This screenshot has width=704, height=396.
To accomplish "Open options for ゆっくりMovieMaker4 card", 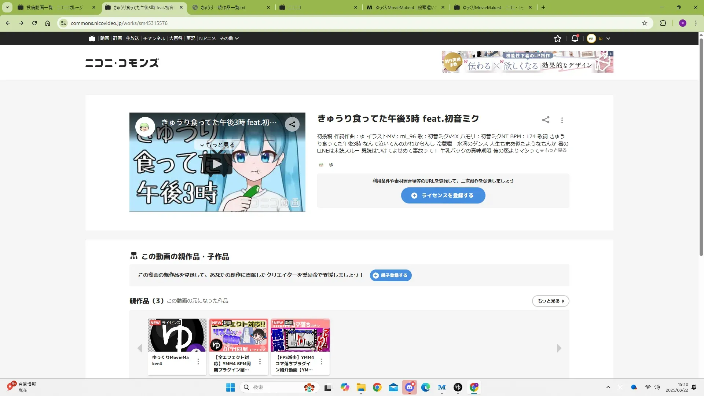I will (x=198, y=362).
